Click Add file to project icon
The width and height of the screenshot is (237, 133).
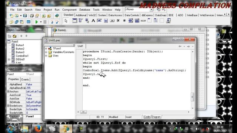[x=44, y=16]
